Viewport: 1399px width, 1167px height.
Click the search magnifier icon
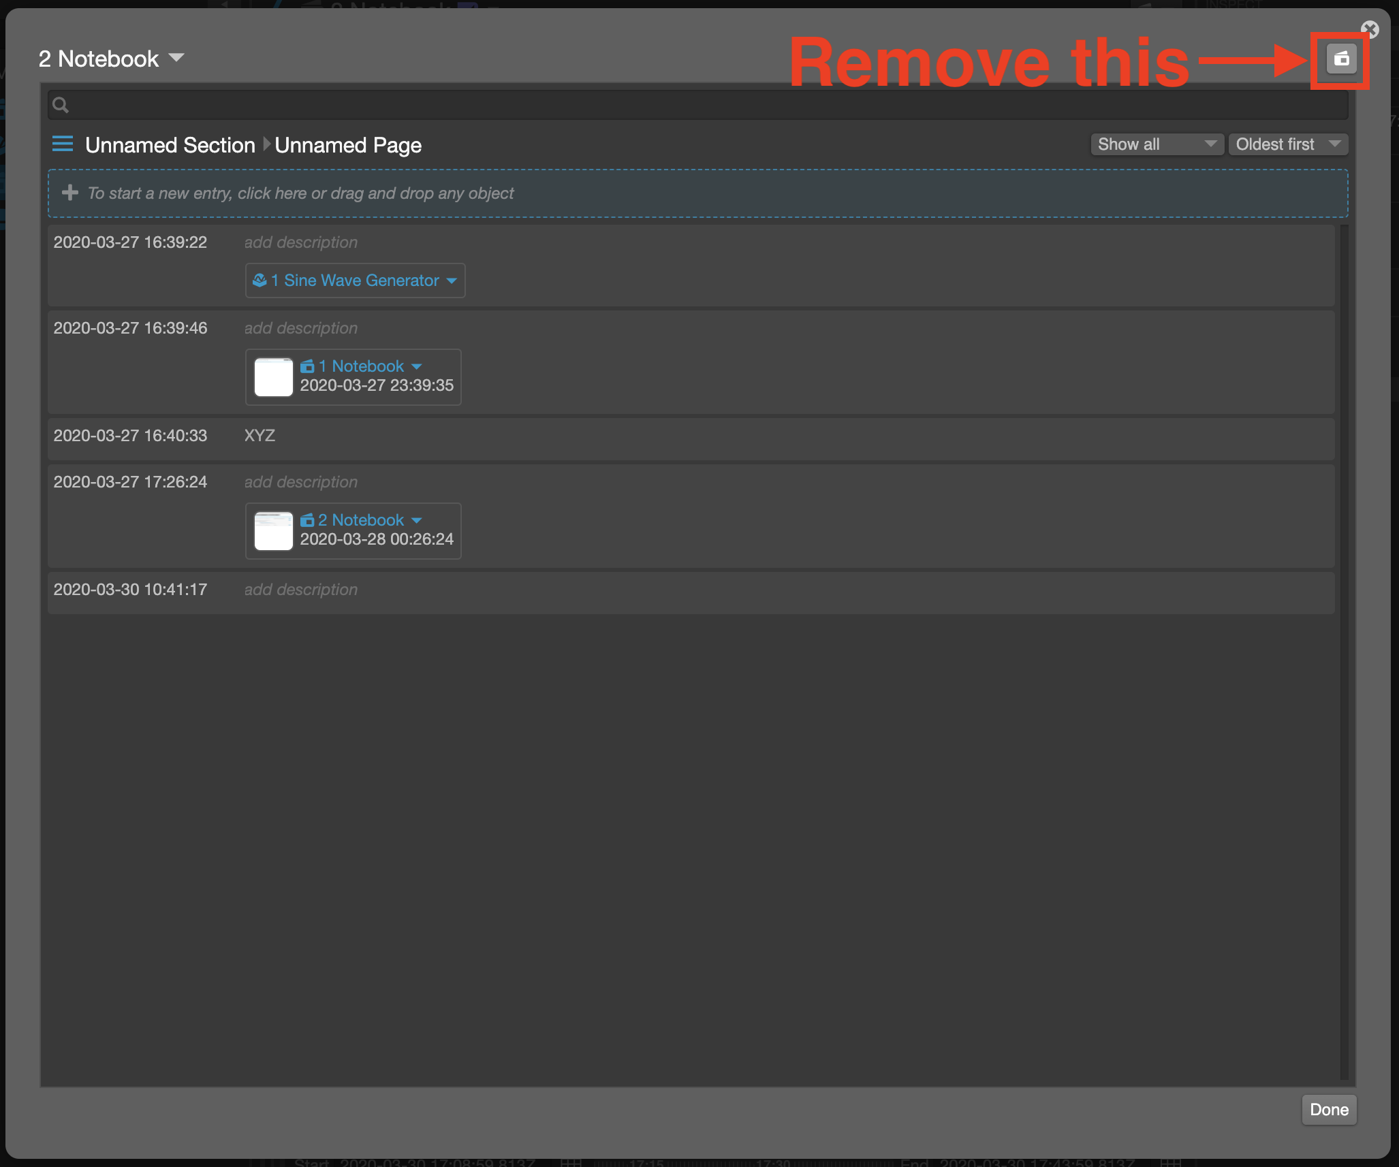click(60, 105)
